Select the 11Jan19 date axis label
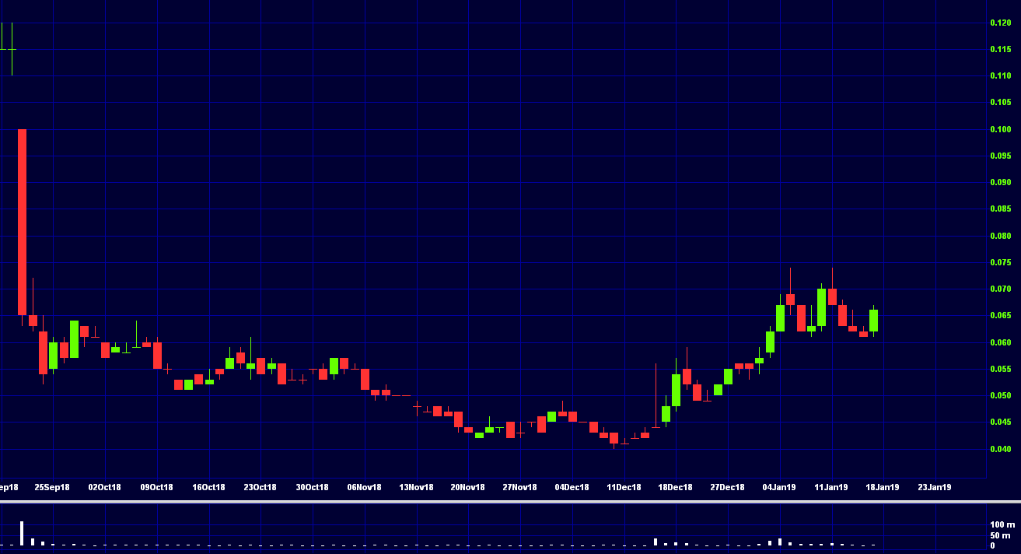 tap(831, 487)
